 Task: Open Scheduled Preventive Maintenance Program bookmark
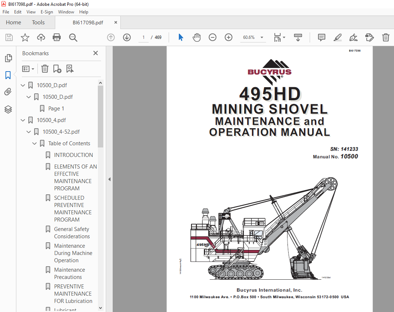coord(73,208)
